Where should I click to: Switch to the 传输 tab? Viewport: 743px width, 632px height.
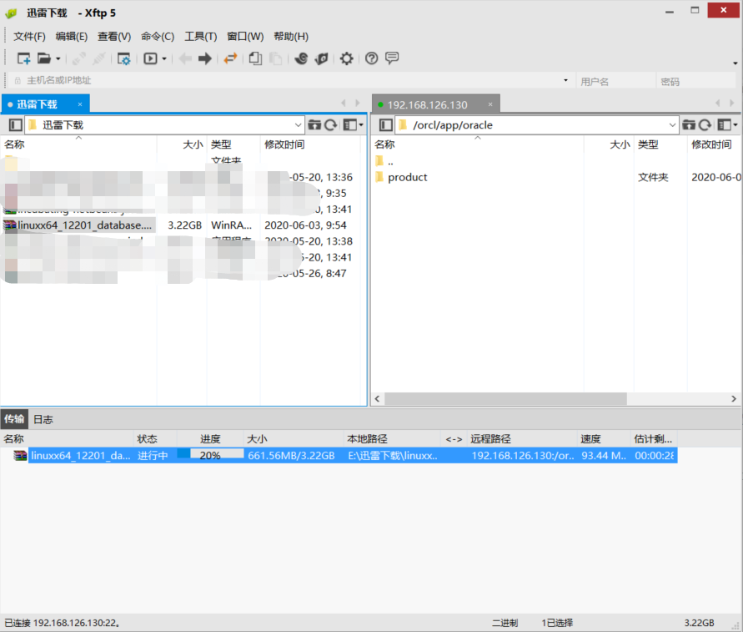[14, 419]
